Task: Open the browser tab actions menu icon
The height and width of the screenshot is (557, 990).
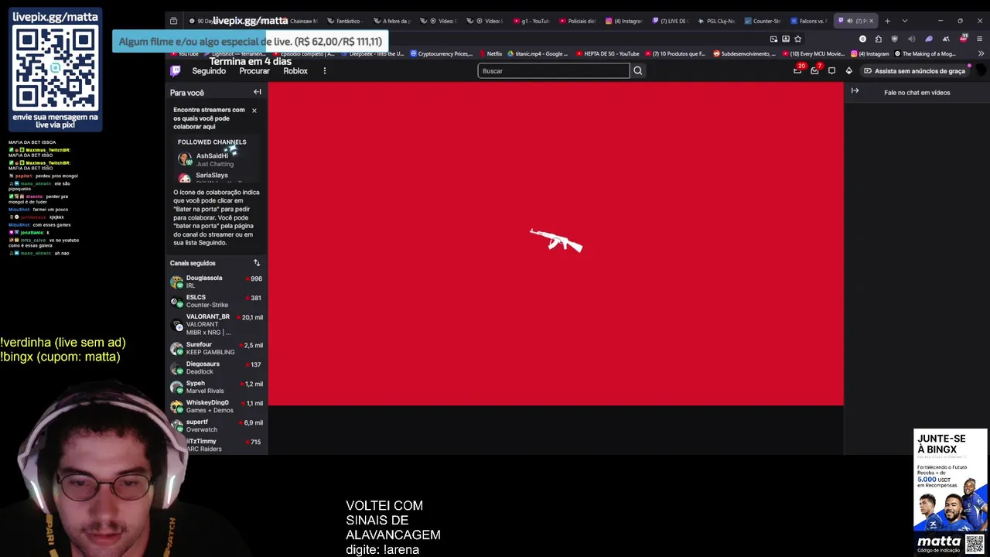Action: click(x=173, y=21)
